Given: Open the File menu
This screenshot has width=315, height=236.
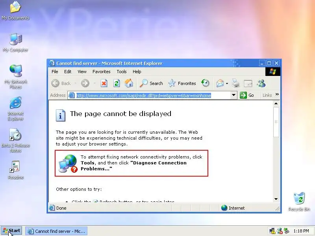Looking at the screenshot, I should (55, 72).
